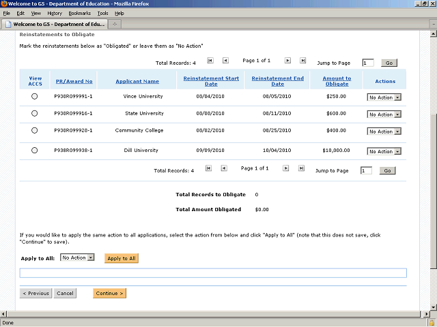This screenshot has height=327, width=437.
Task: Click first page arrow in bottom pagination
Action: coord(209,168)
